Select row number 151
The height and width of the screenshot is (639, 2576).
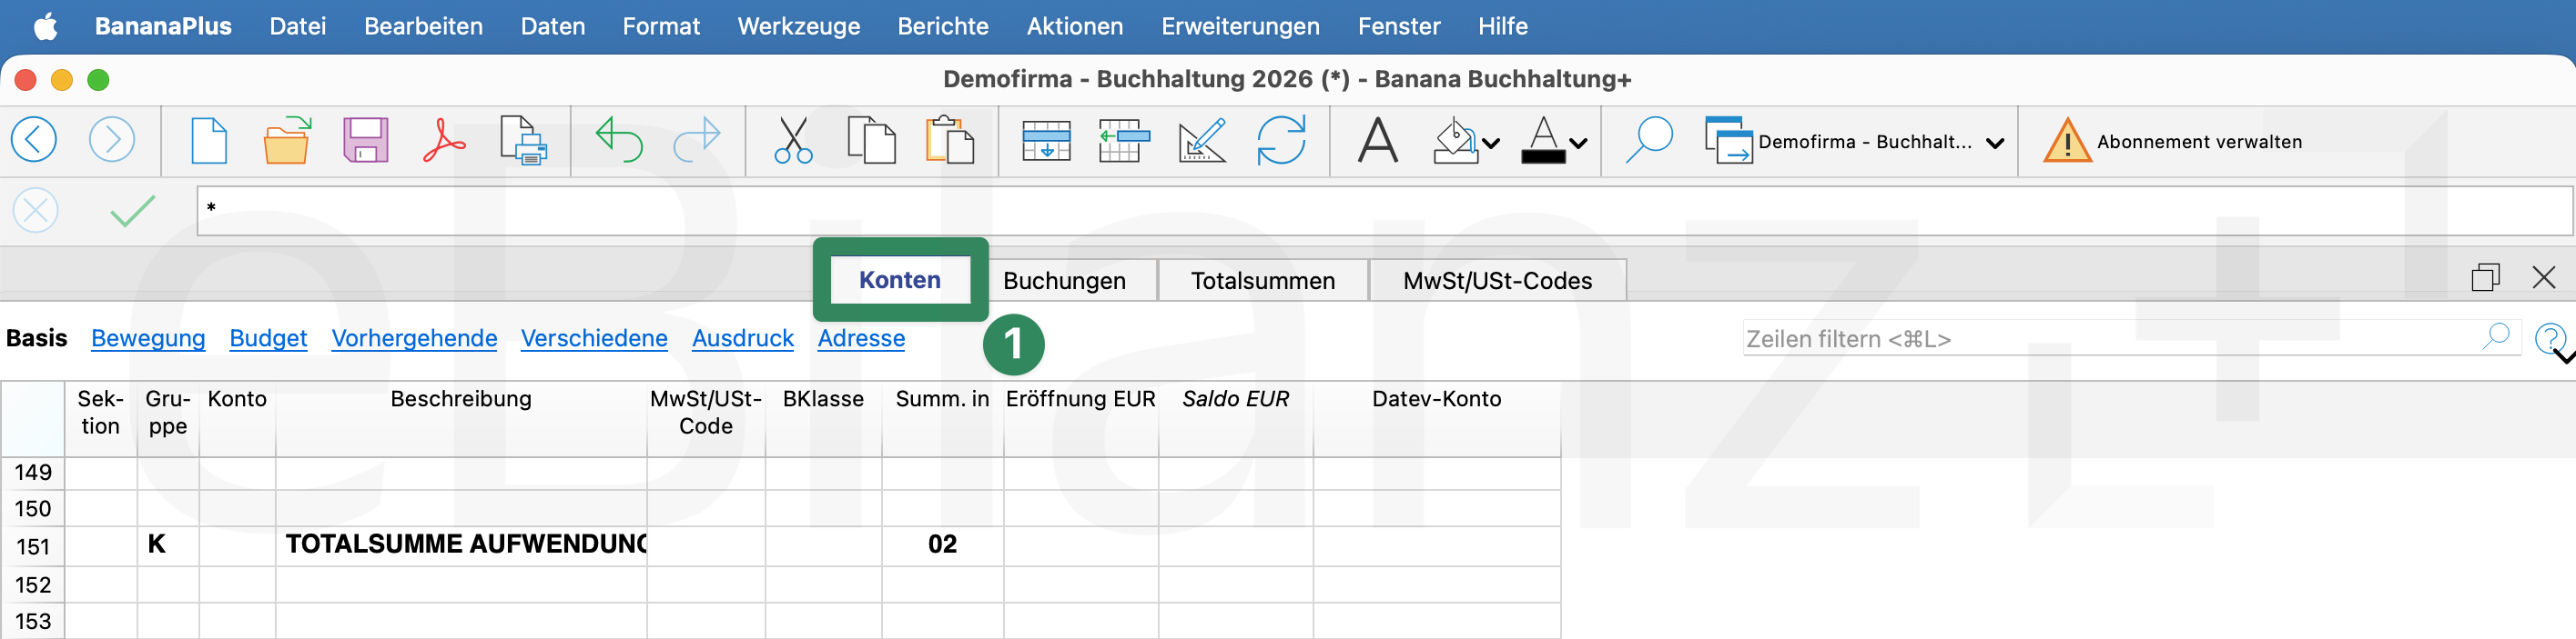[x=33, y=546]
